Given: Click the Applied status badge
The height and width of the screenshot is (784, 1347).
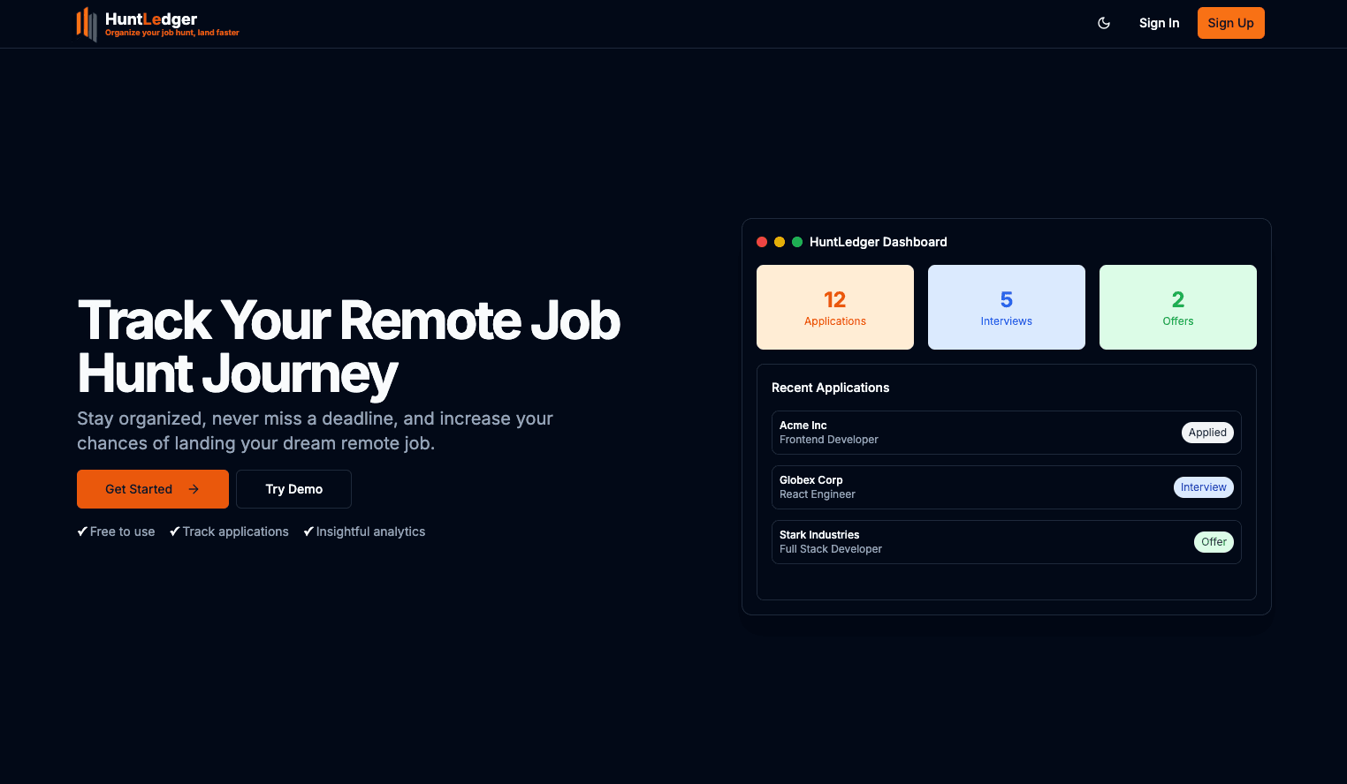Looking at the screenshot, I should pyautogui.click(x=1206, y=433).
